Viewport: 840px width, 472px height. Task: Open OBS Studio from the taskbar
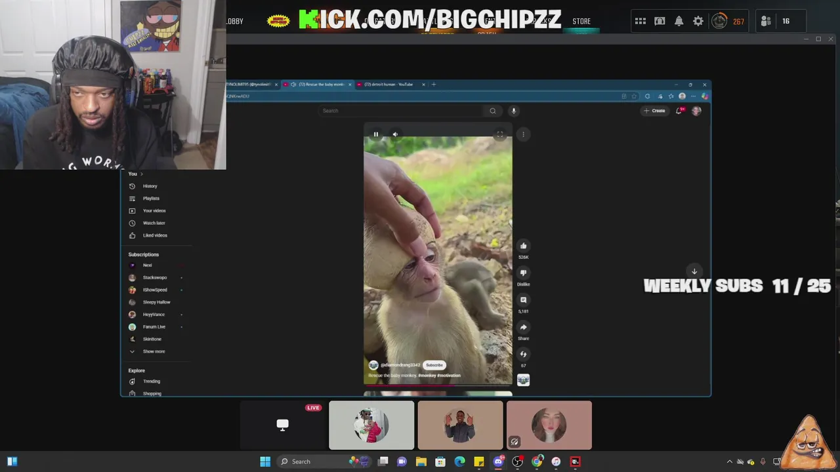point(518,462)
